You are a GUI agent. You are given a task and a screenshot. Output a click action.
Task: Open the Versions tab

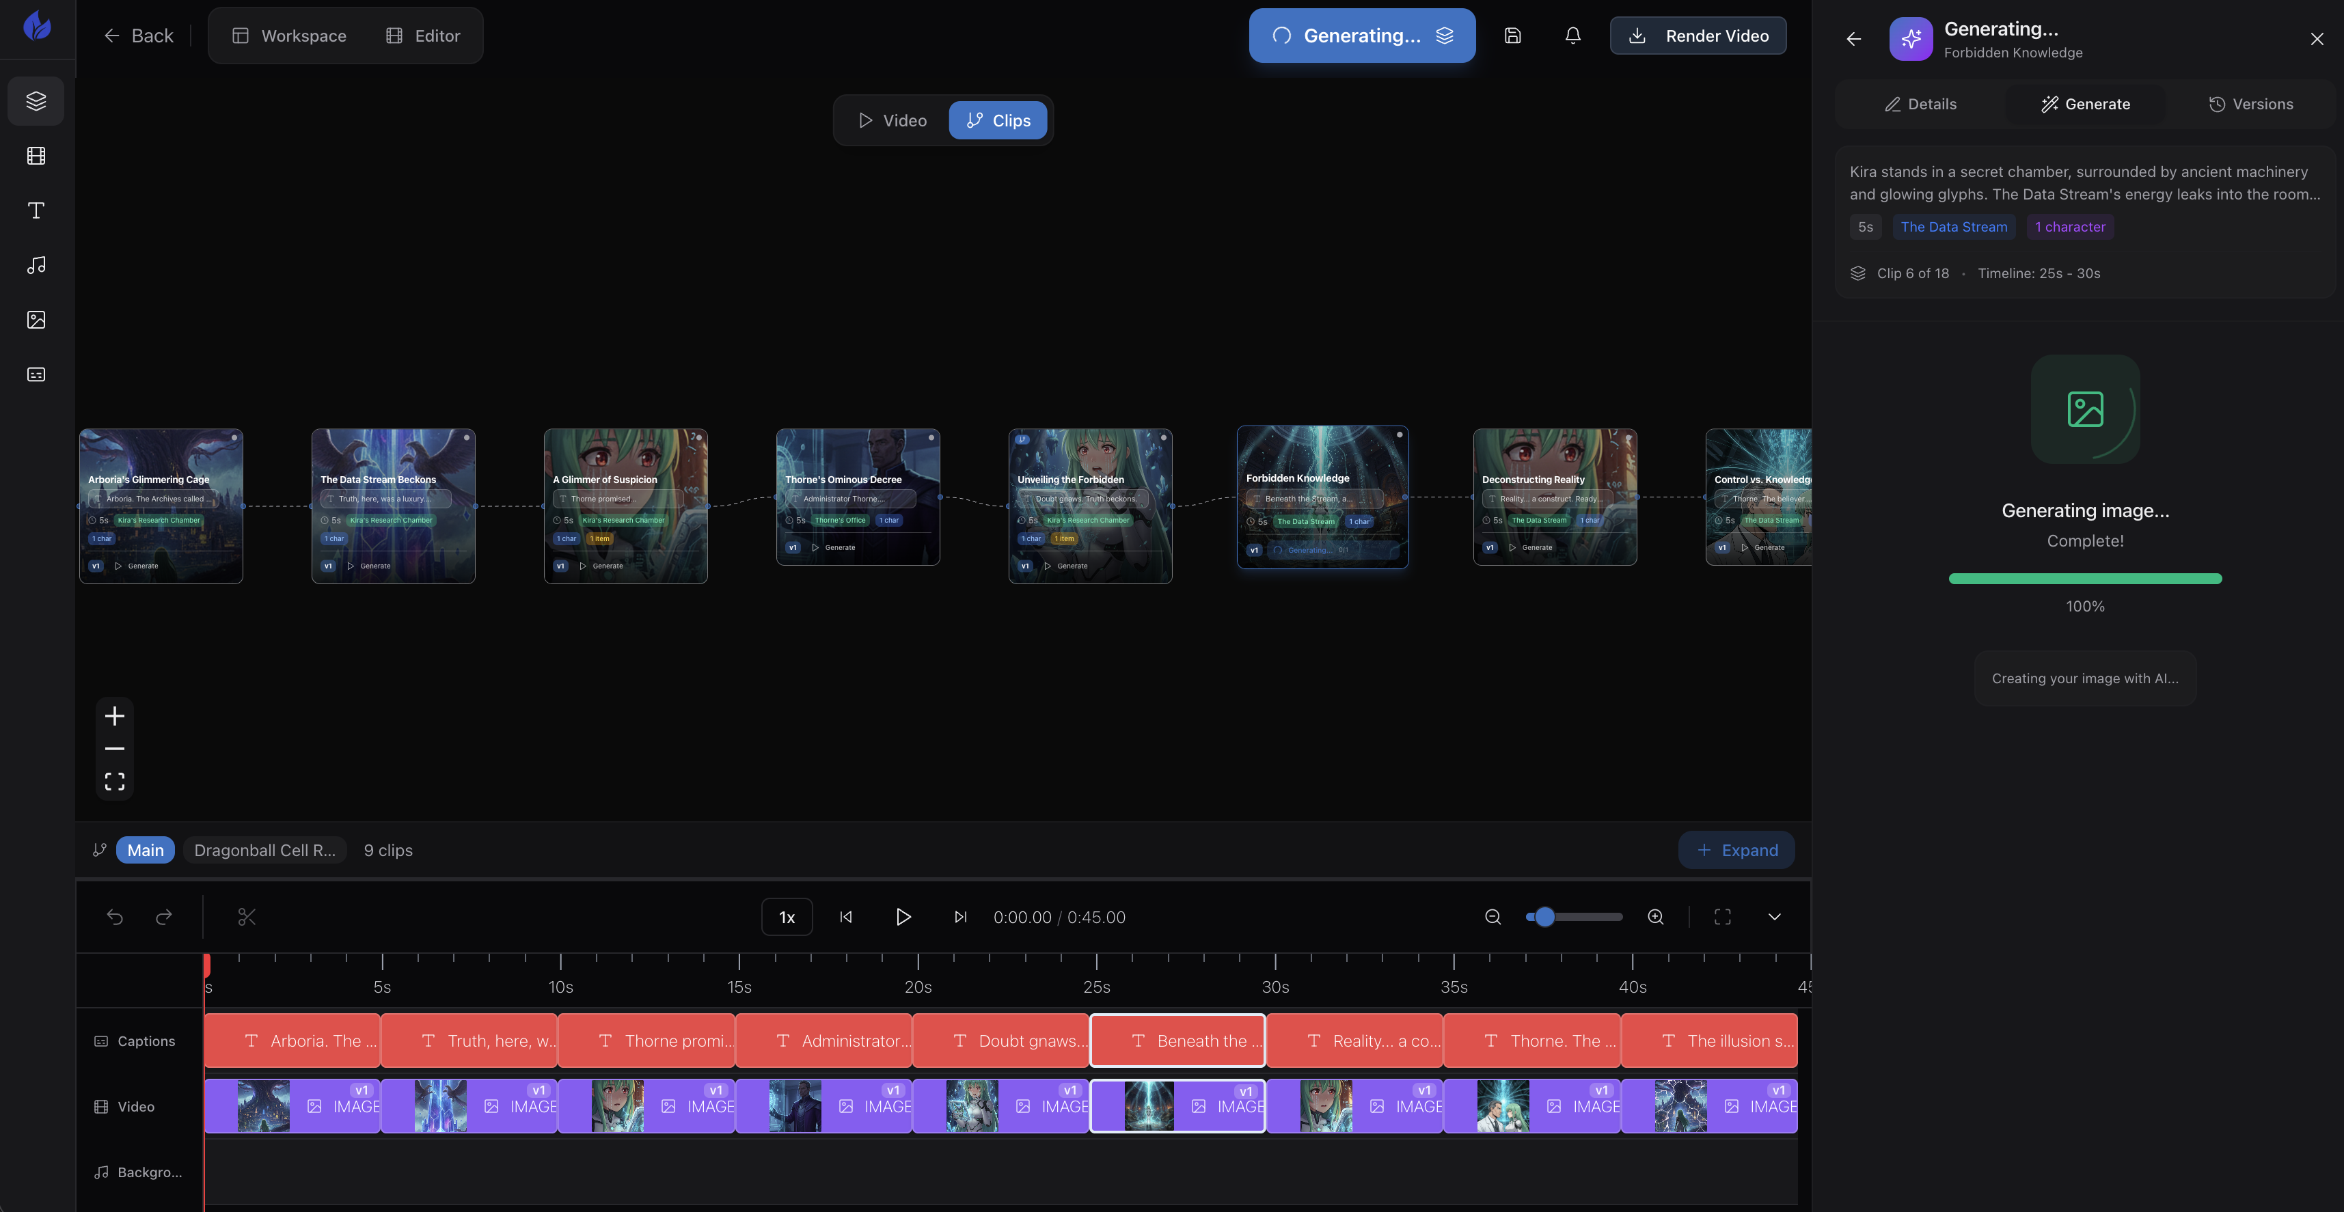pyautogui.click(x=2250, y=104)
